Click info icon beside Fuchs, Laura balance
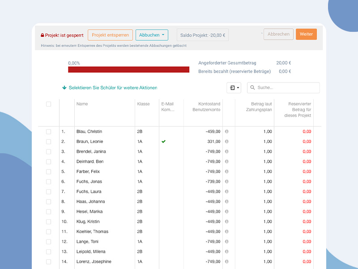This screenshot has width=358, height=269. click(226, 191)
